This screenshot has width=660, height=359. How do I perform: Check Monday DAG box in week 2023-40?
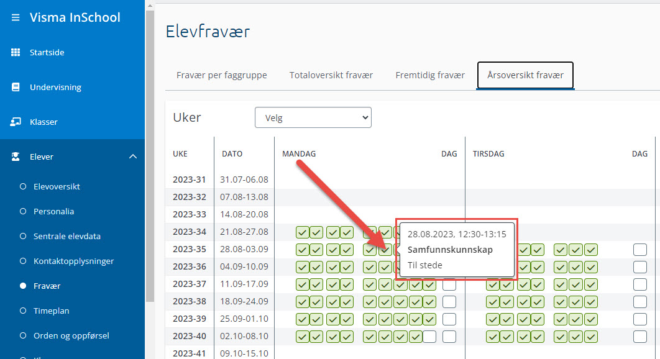click(x=449, y=337)
